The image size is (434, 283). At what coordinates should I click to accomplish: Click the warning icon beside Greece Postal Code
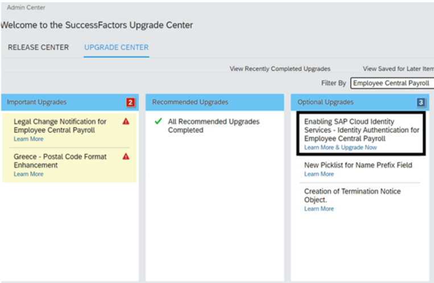[126, 157]
